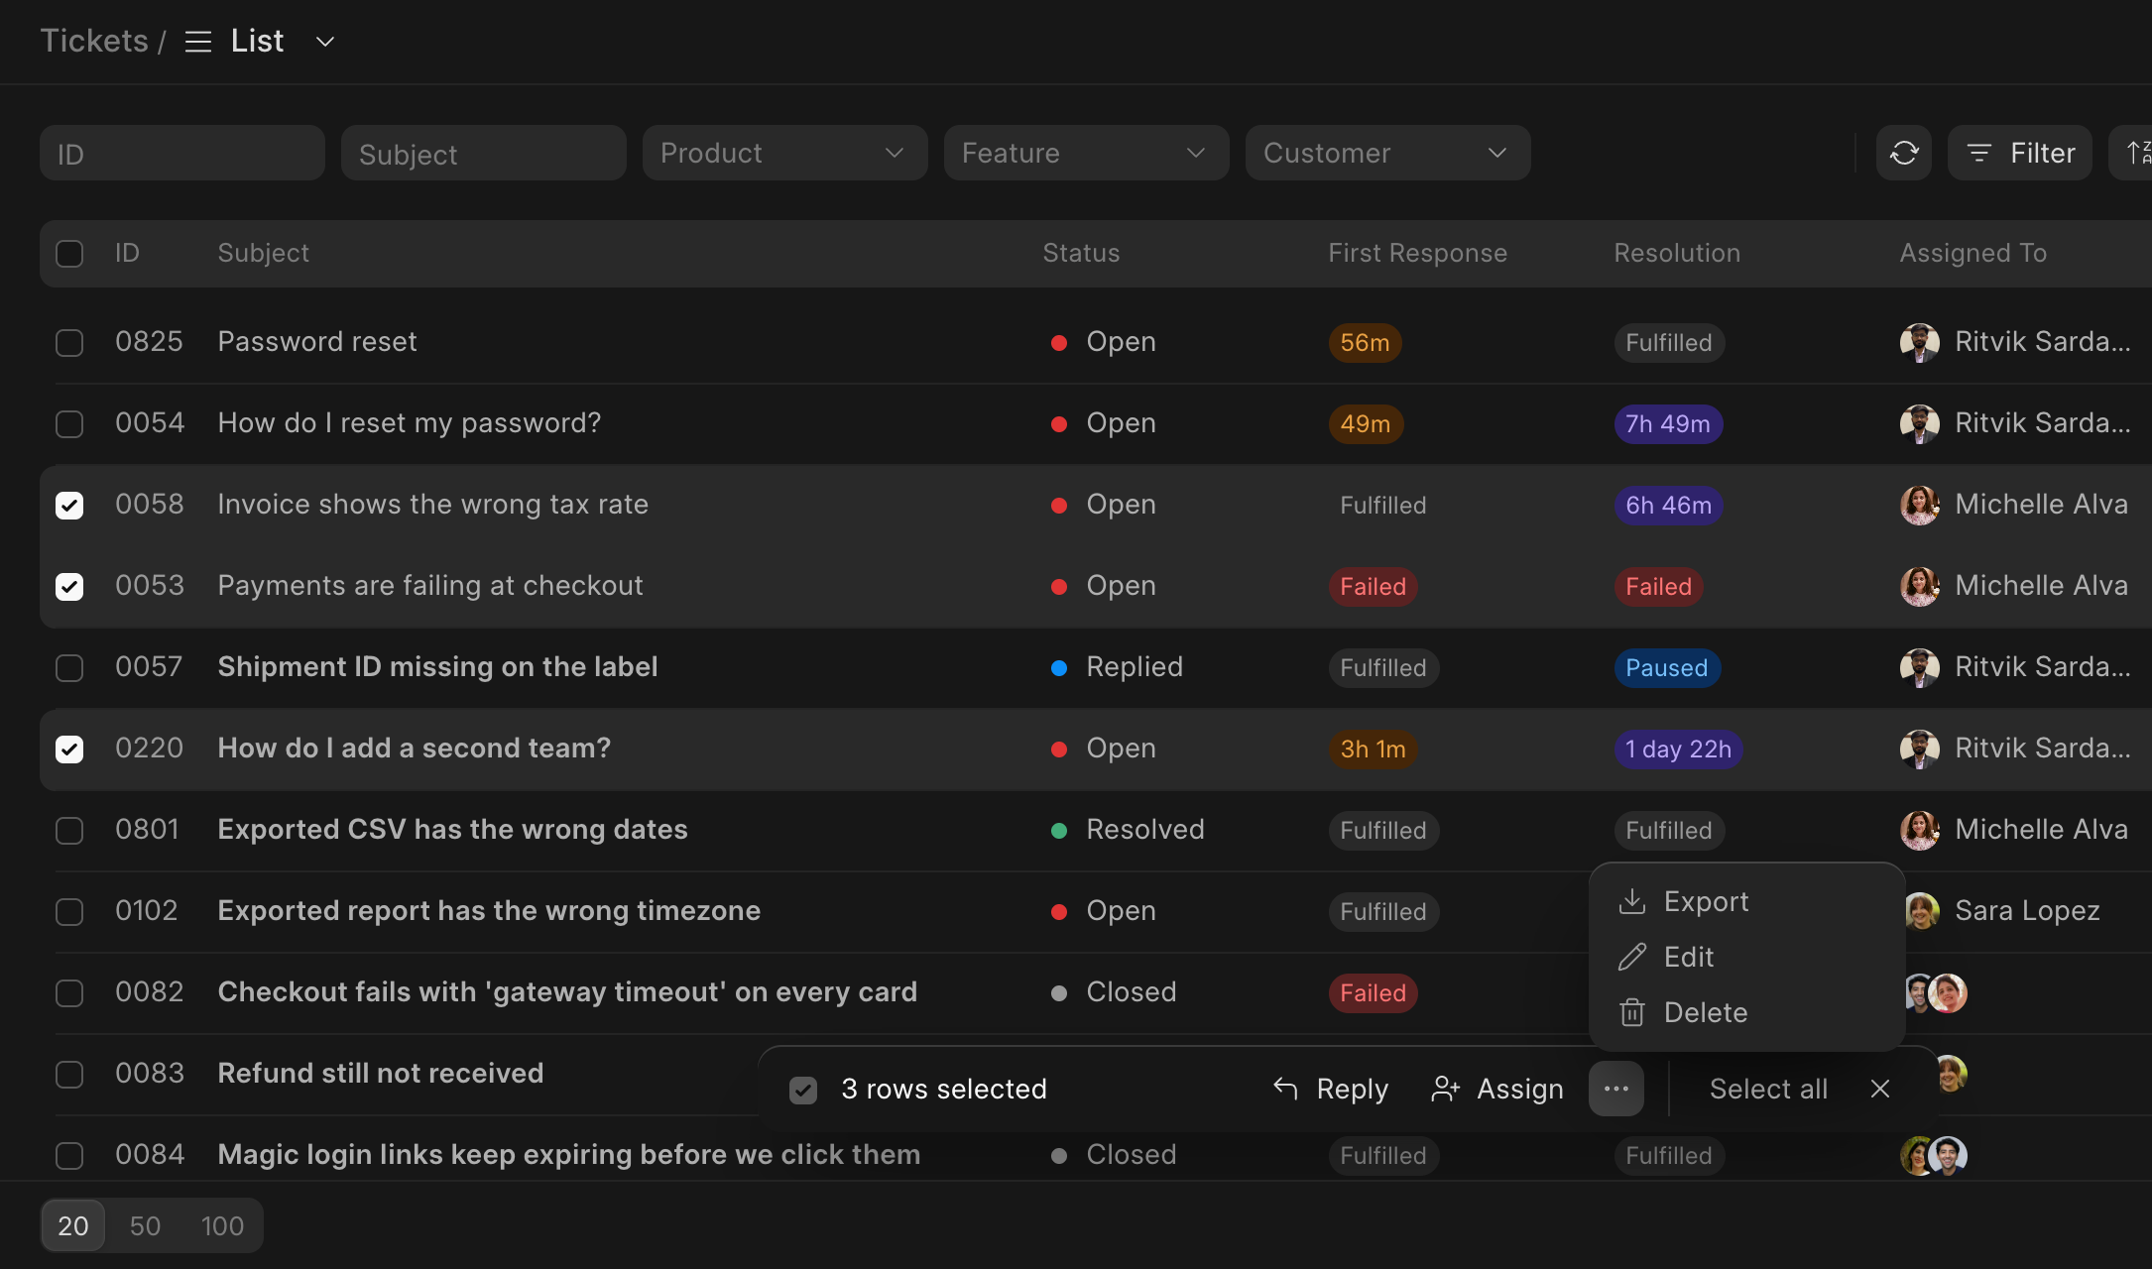Open the three-dots more actions button
The height and width of the screenshot is (1269, 2152).
coord(1615,1089)
